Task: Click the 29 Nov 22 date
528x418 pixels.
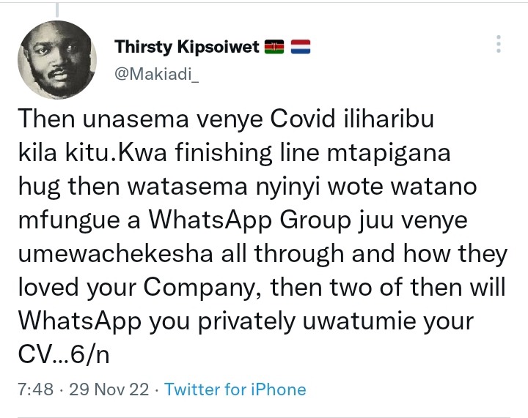Action: [x=109, y=389]
